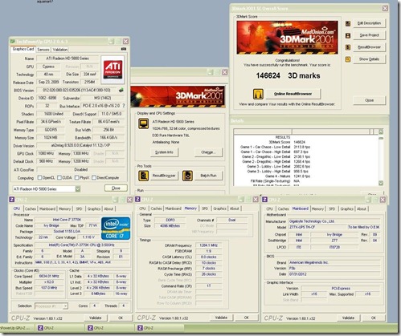Click OK in the Mainboard CPU-Z window
The width and height of the screenshot is (401, 336).
(374, 318)
